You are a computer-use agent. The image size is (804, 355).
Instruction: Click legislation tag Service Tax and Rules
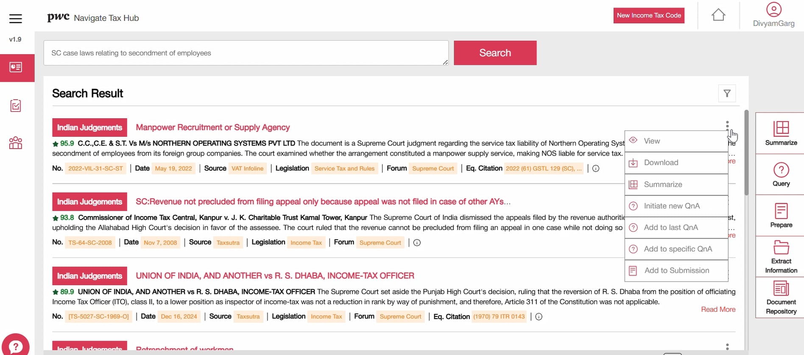[x=344, y=169]
